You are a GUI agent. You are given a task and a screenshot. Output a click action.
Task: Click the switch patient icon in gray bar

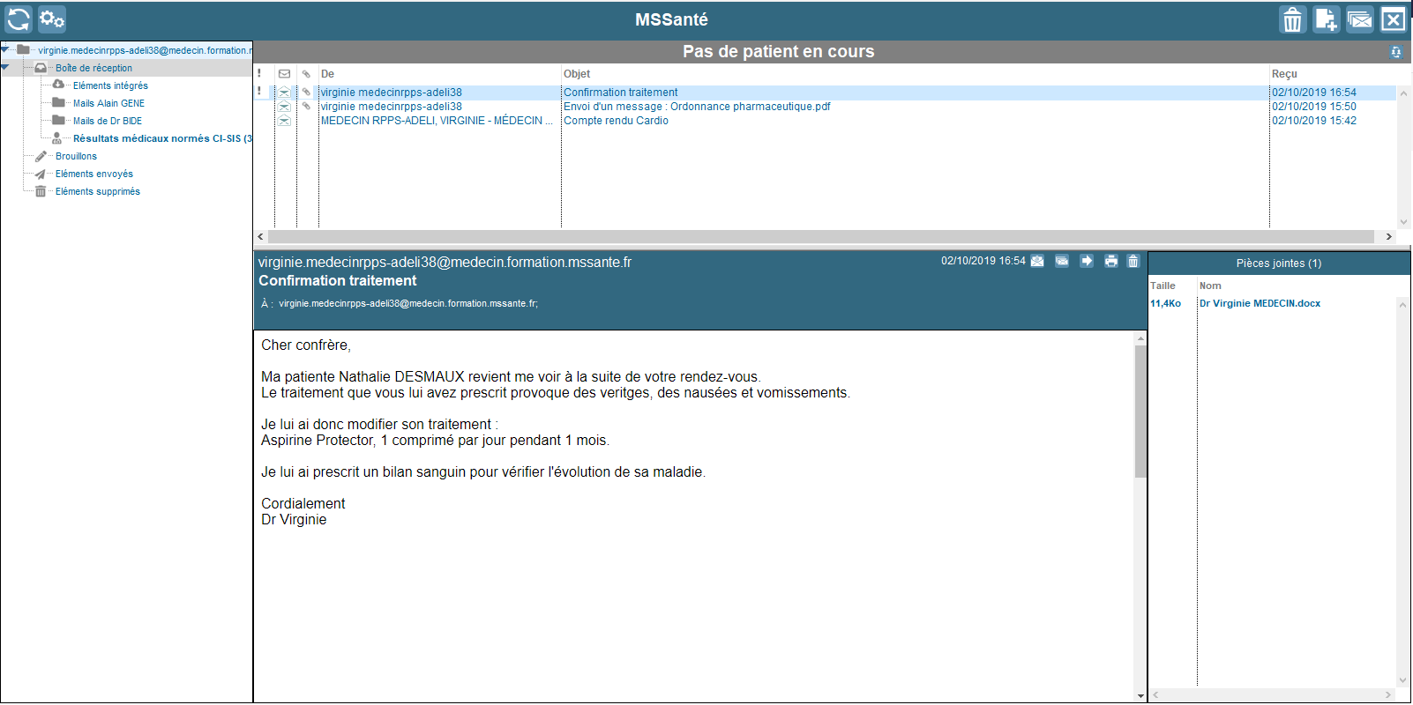click(x=1395, y=52)
